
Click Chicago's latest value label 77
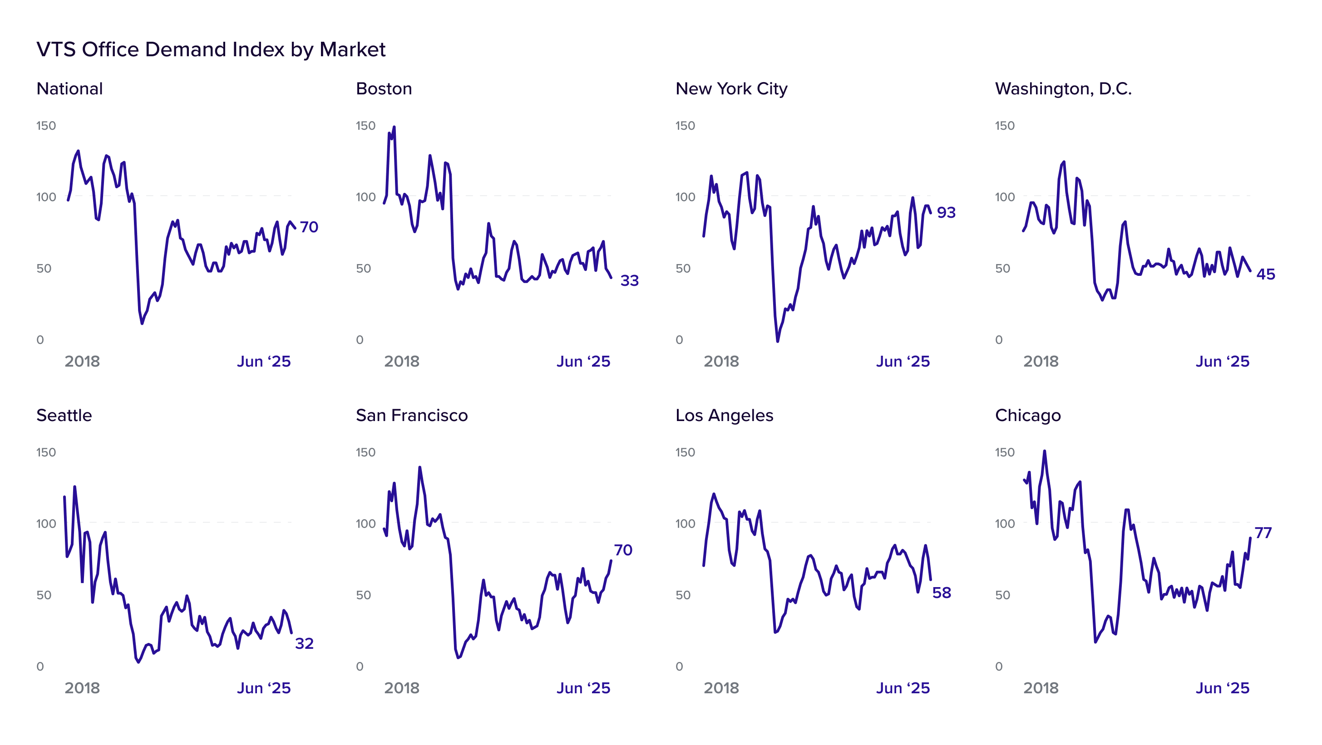pos(1263,533)
